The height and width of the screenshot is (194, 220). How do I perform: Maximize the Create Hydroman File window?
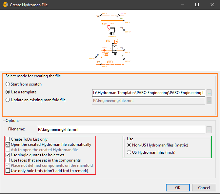click(x=197, y=5)
